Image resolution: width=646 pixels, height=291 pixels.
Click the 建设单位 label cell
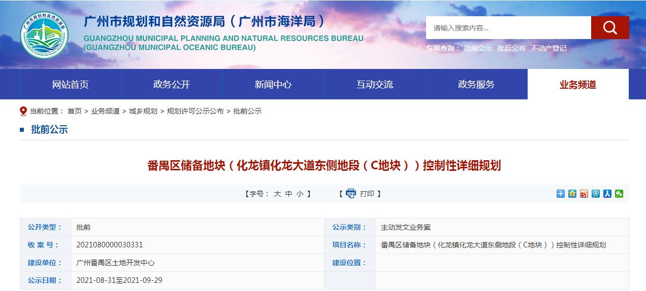point(45,263)
